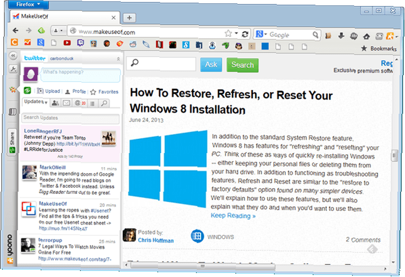This screenshot has height=277, width=405.
Task: Open the Twitter friends list tab icon
Action: (x=55, y=103)
